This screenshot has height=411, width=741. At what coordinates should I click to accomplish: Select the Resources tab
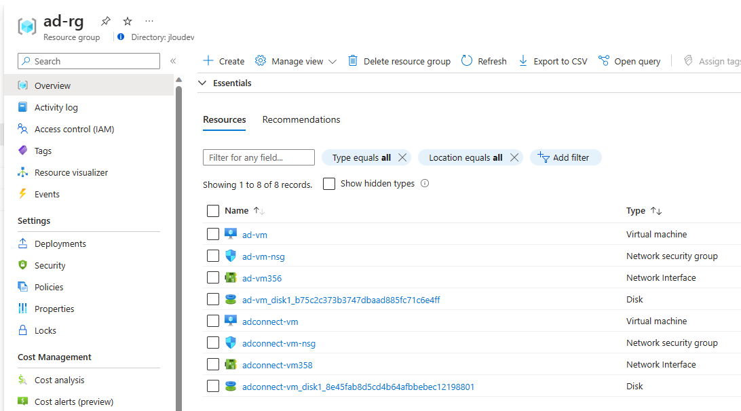[225, 119]
